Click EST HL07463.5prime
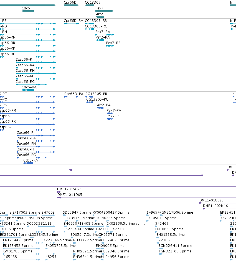Screen dimensions: 236x261 point(115,240)
